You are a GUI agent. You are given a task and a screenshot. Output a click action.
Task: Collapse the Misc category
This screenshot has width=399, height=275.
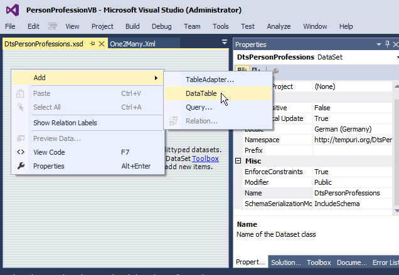tap(238, 161)
